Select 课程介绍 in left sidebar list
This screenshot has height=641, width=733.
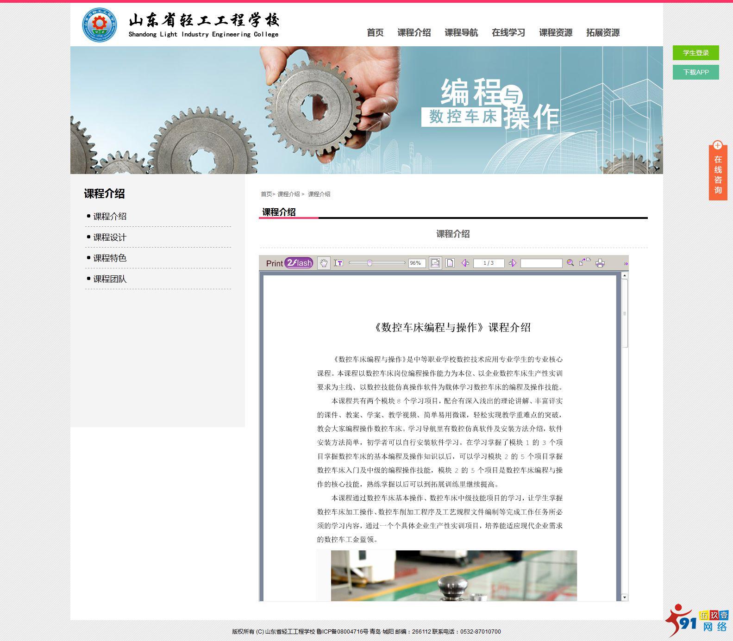110,216
